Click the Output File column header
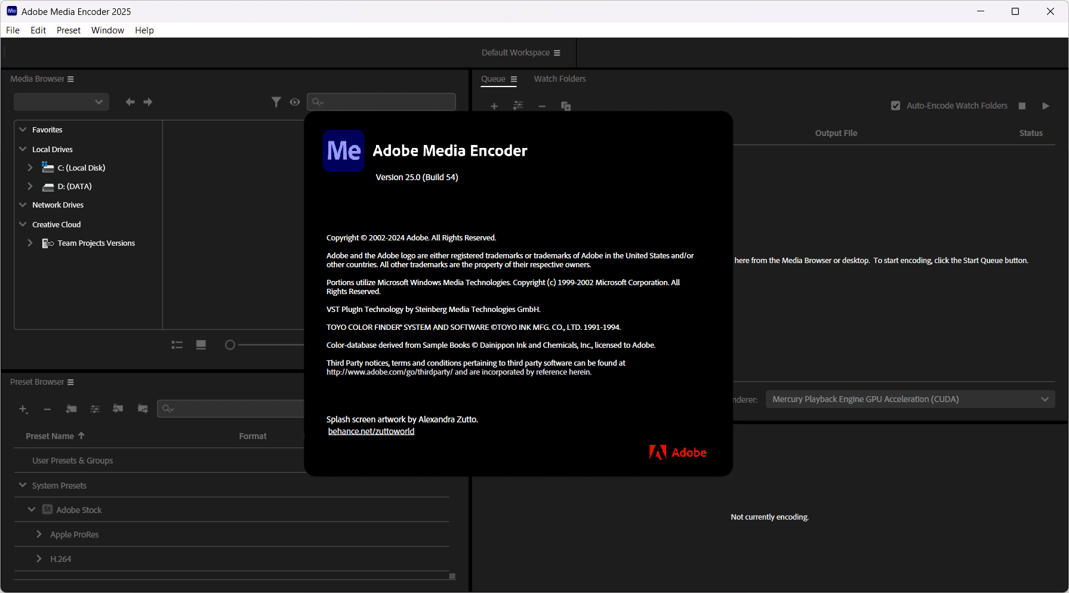1069x593 pixels. tap(836, 133)
